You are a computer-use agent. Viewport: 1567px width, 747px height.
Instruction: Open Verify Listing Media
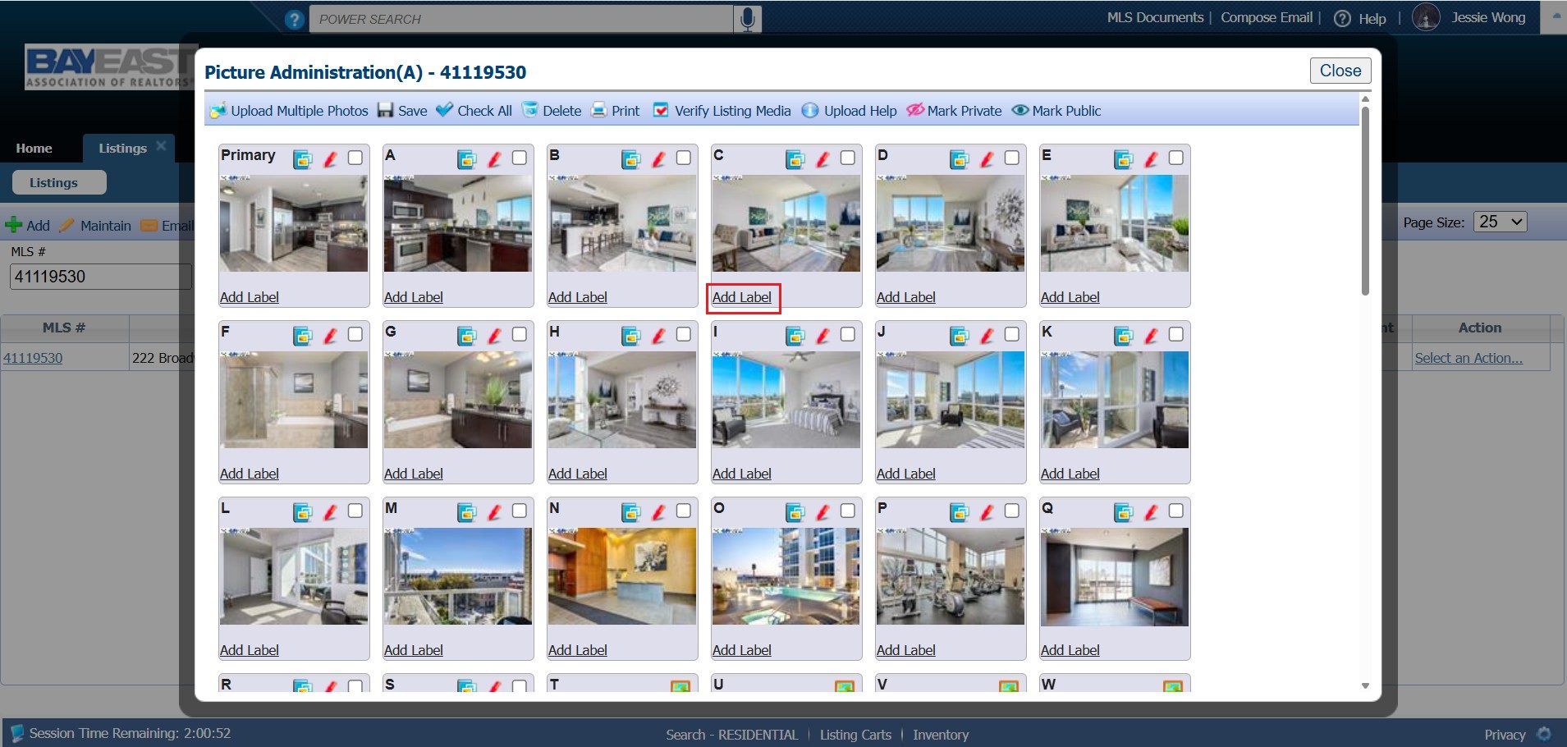point(660,110)
